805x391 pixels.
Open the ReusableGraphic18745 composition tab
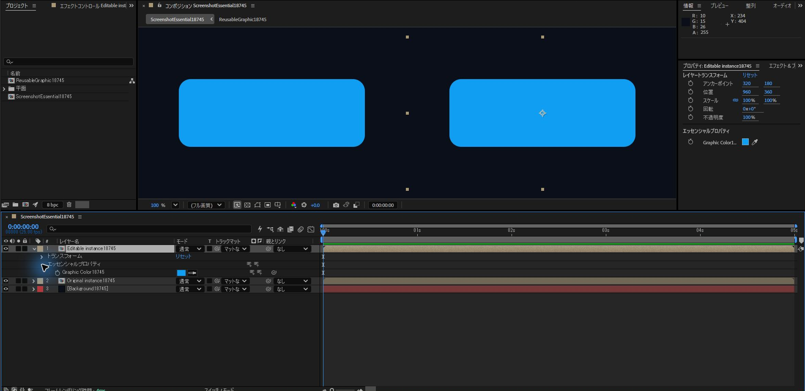pos(243,19)
